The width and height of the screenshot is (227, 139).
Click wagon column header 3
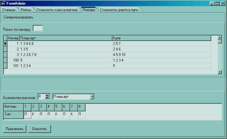pos(43,107)
